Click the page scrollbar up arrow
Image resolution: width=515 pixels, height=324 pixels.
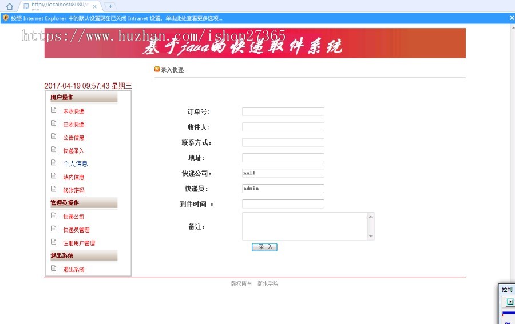513,28
